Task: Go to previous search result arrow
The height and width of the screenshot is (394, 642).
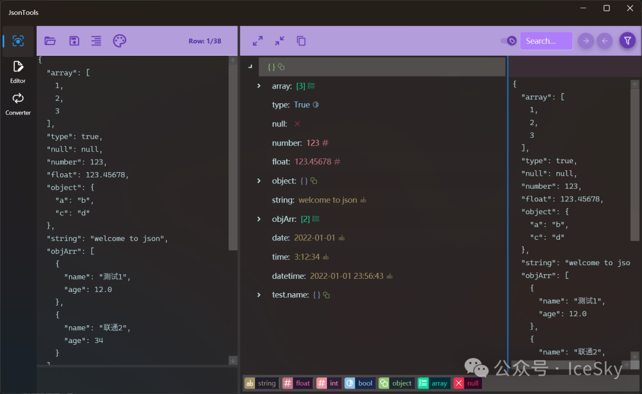Action: (x=605, y=41)
